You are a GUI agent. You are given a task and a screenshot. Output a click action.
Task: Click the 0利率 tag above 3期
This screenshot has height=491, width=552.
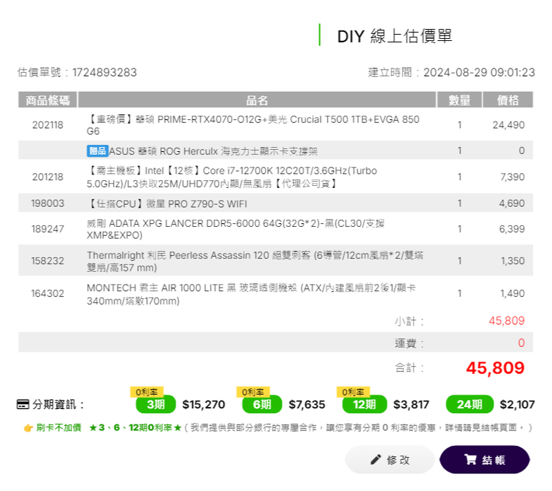tap(146, 392)
